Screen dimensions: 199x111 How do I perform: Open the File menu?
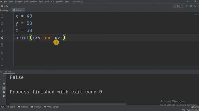pos(1,2)
